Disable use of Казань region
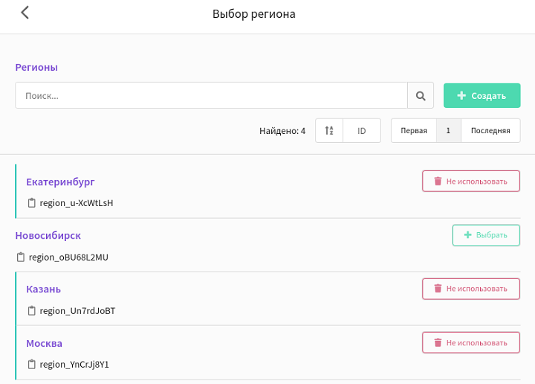The width and height of the screenshot is (535, 384). click(471, 289)
